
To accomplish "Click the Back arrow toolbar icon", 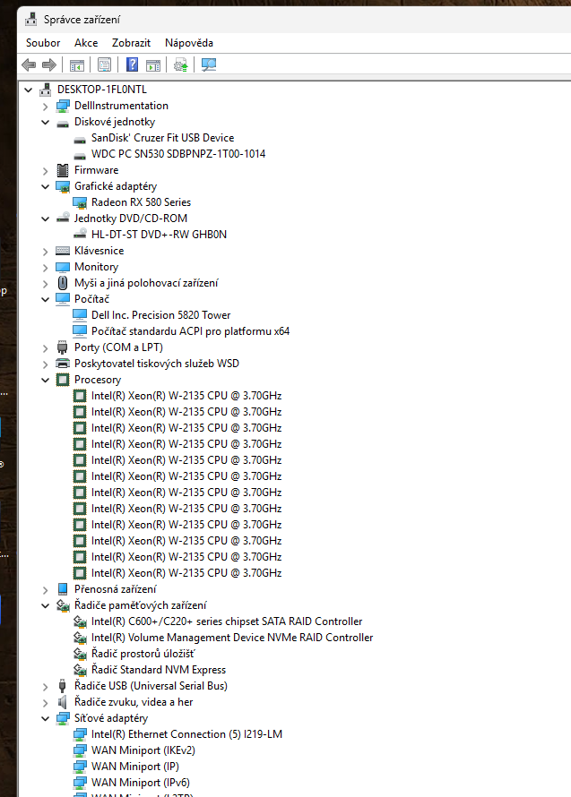I will (29, 64).
